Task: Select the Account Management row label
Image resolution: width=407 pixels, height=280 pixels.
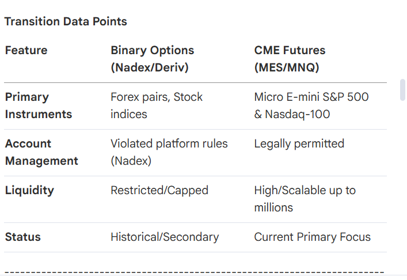Action: click(41, 152)
